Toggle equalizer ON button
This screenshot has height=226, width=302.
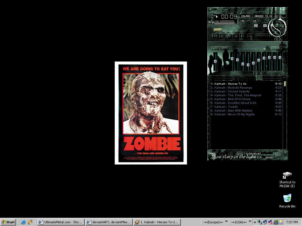tap(215, 48)
